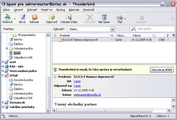Open the Tlač print dropdown arrow
The width and height of the screenshot is (177, 120).
pos(125,19)
